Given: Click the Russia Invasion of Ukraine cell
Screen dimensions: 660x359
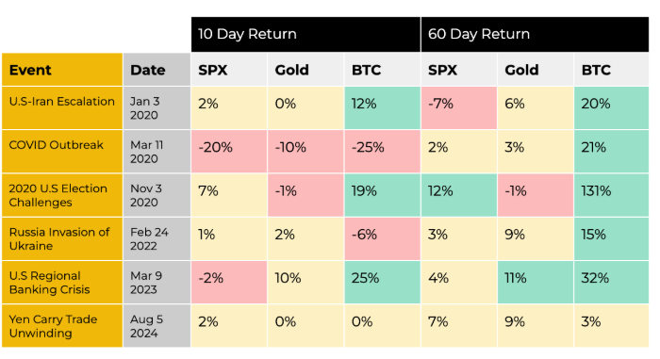Looking at the screenshot, I should click(62, 238).
